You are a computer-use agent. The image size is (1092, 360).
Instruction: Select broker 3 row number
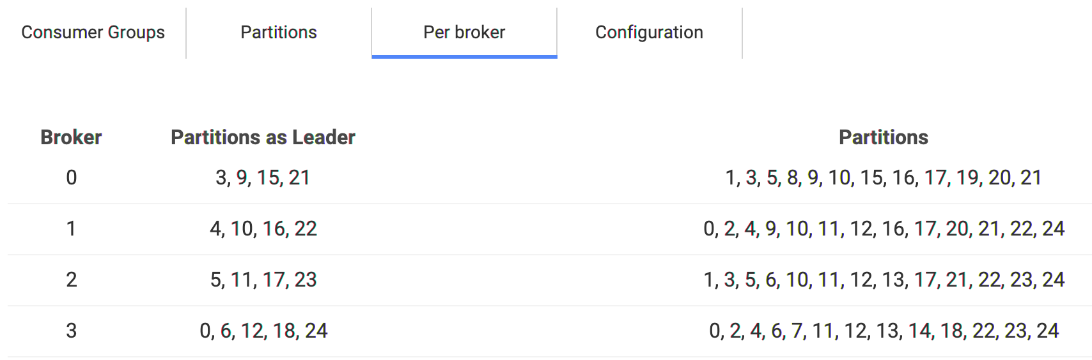pyautogui.click(x=71, y=331)
